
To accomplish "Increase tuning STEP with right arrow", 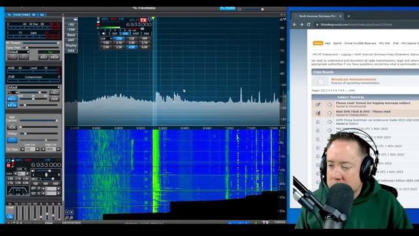I will [x=27, y=174].
